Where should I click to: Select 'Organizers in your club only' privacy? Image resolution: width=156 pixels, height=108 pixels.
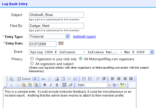[32, 59]
